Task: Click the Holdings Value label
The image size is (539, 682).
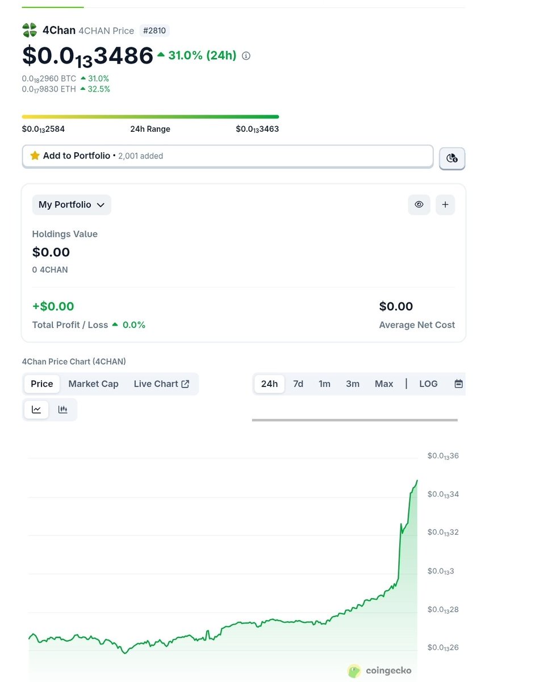Action: (x=65, y=234)
